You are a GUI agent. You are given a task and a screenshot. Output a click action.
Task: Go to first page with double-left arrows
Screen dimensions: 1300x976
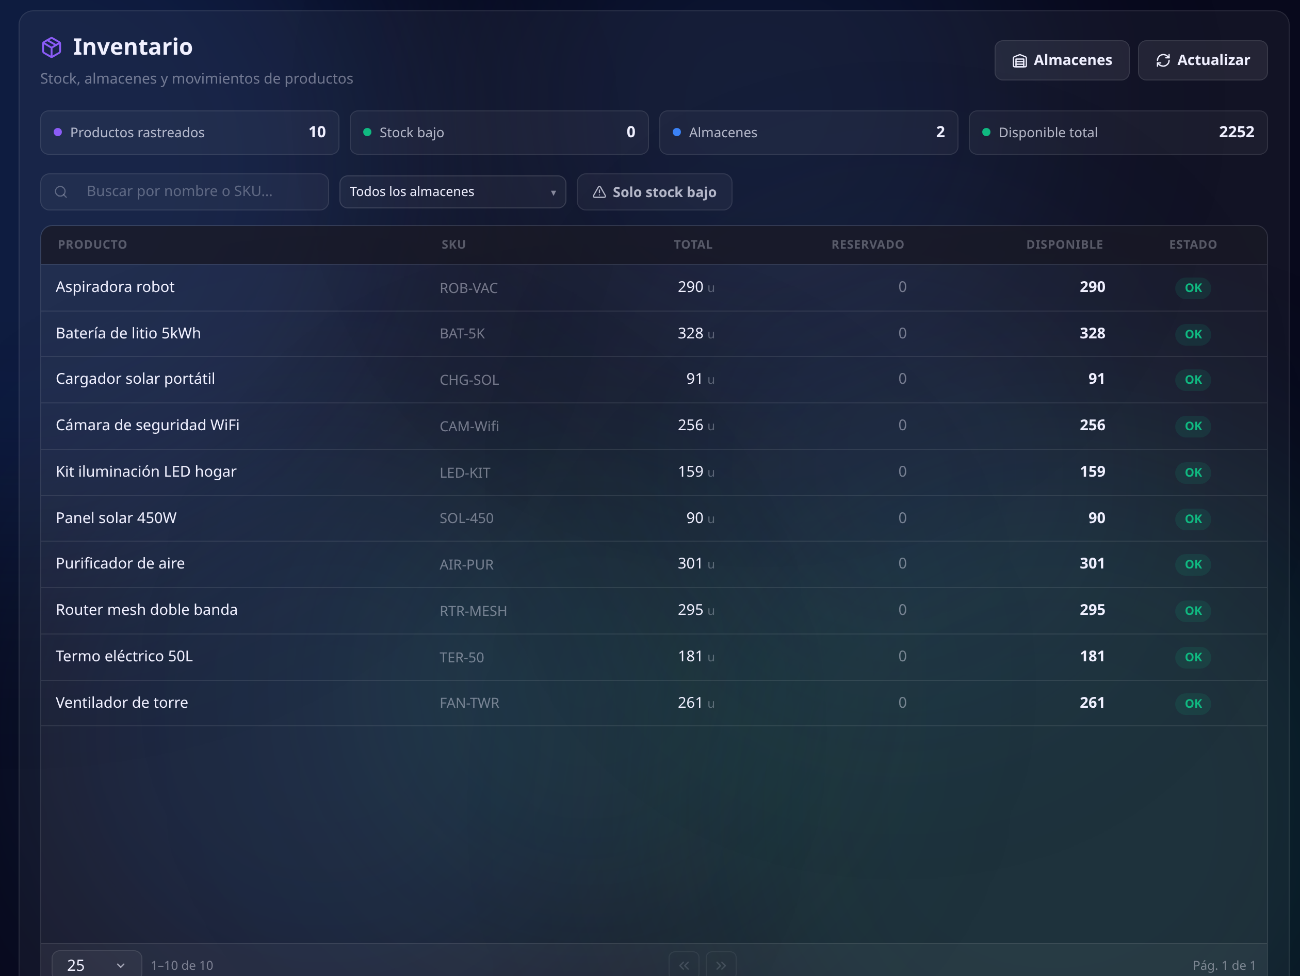click(x=684, y=965)
